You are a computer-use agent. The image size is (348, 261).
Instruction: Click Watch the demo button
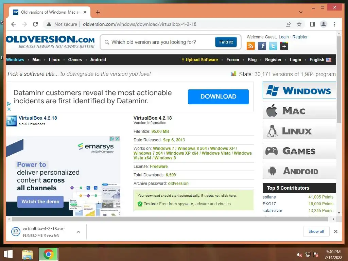coord(40,202)
